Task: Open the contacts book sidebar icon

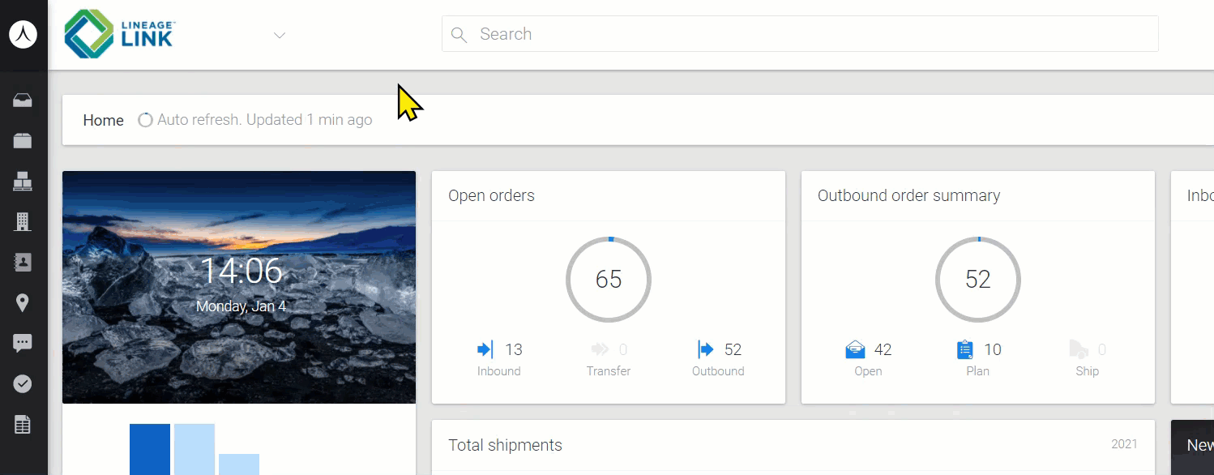Action: [x=23, y=262]
